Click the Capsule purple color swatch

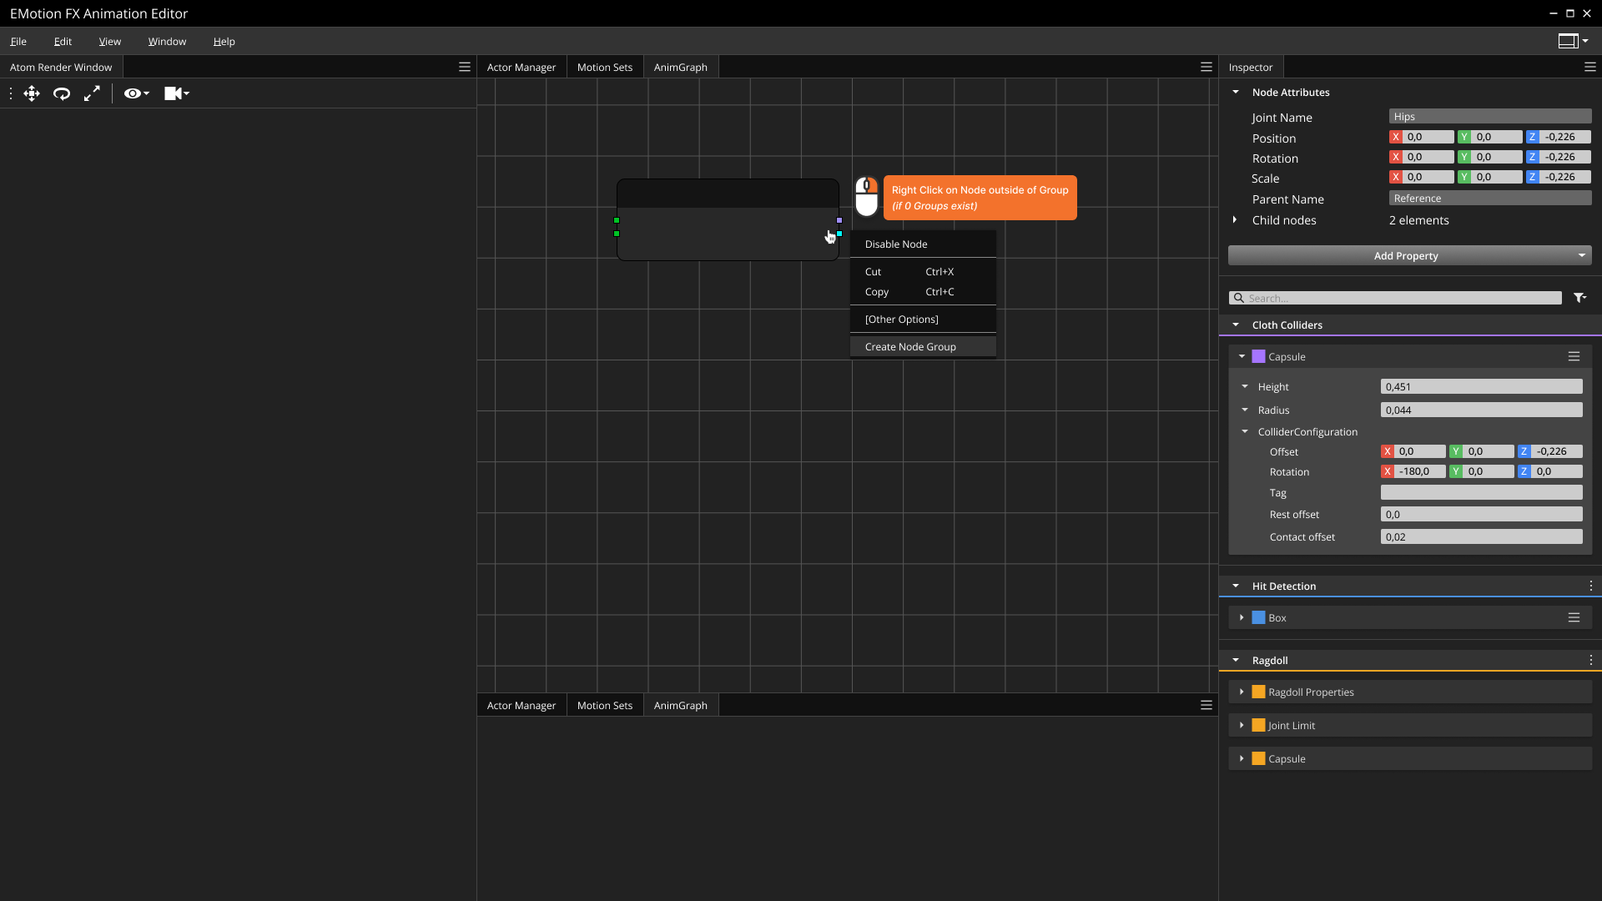pos(1258,356)
